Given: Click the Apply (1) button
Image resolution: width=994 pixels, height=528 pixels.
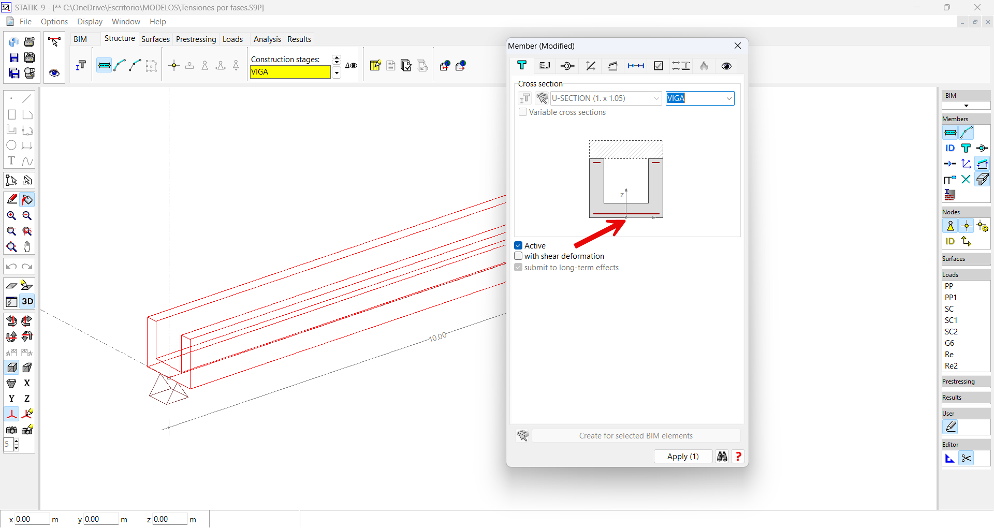Looking at the screenshot, I should click(x=682, y=457).
